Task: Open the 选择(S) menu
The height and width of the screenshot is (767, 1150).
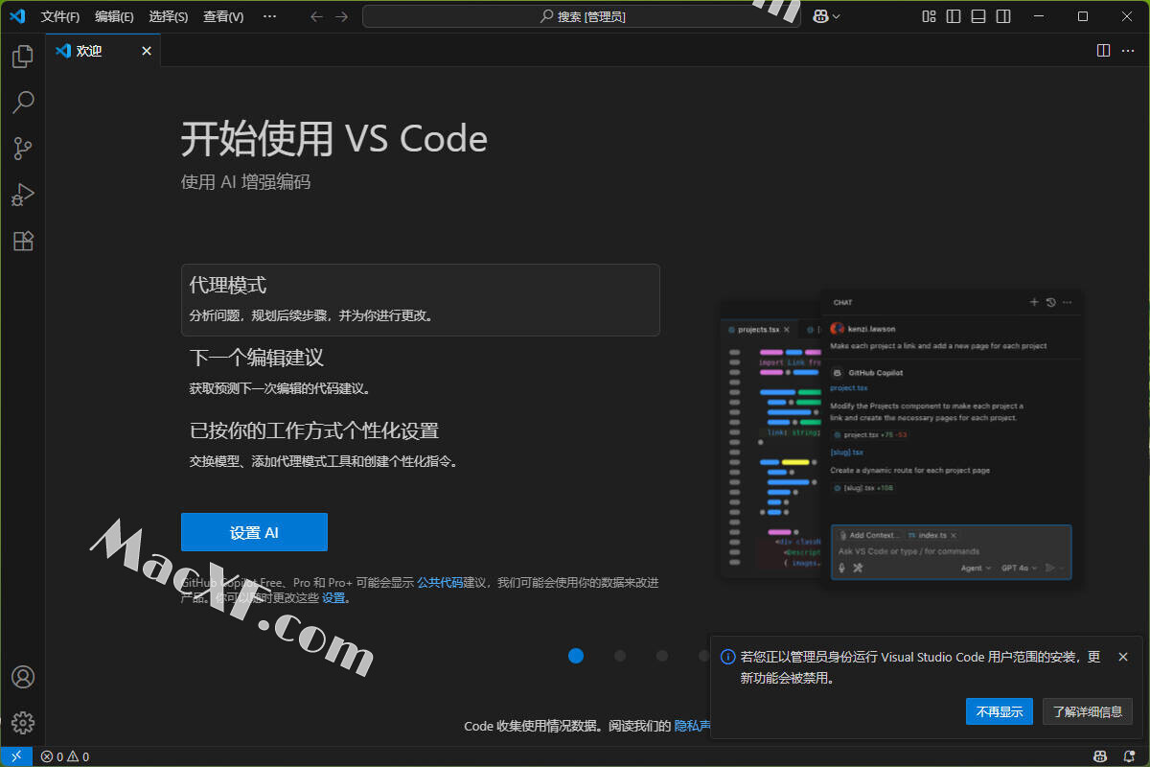Action: (x=169, y=16)
